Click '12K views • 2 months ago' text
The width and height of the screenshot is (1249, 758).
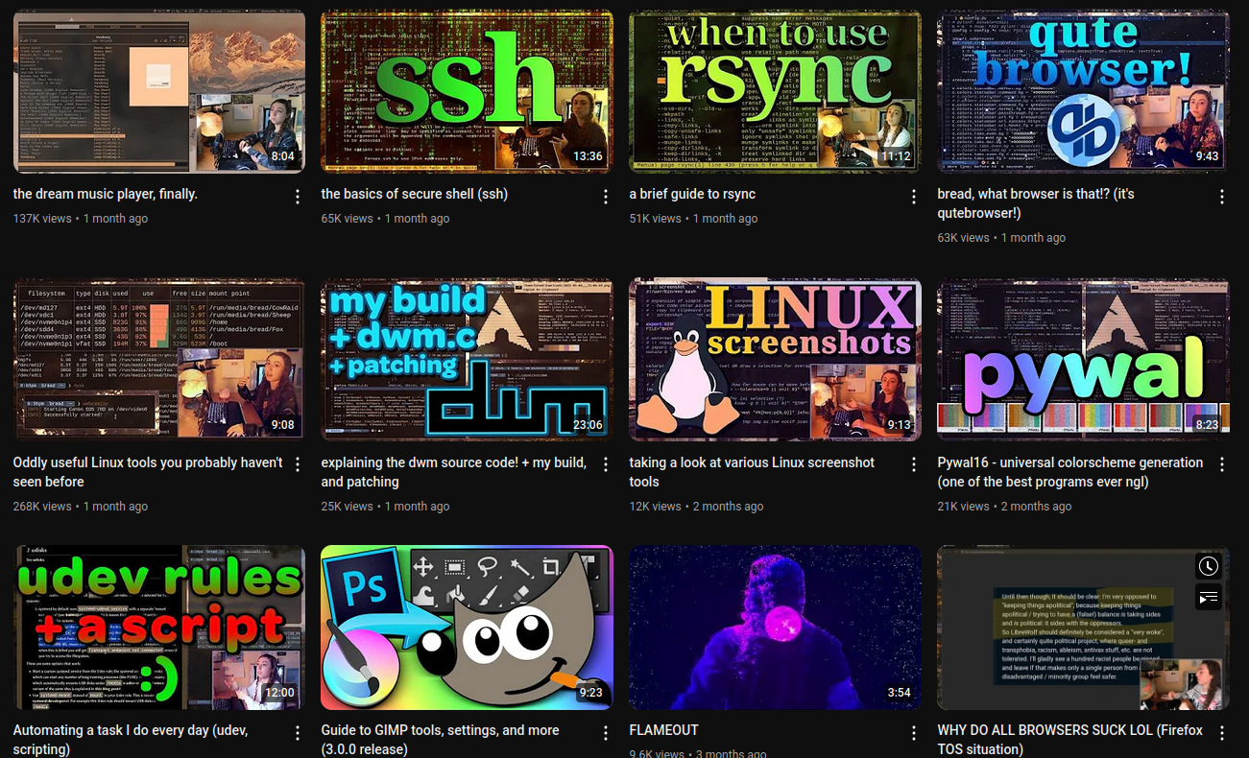696,507
